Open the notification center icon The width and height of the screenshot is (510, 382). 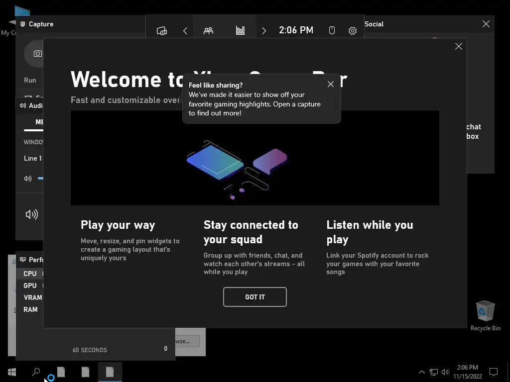[494, 372]
